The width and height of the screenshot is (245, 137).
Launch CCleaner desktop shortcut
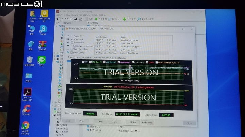coord(27,110)
